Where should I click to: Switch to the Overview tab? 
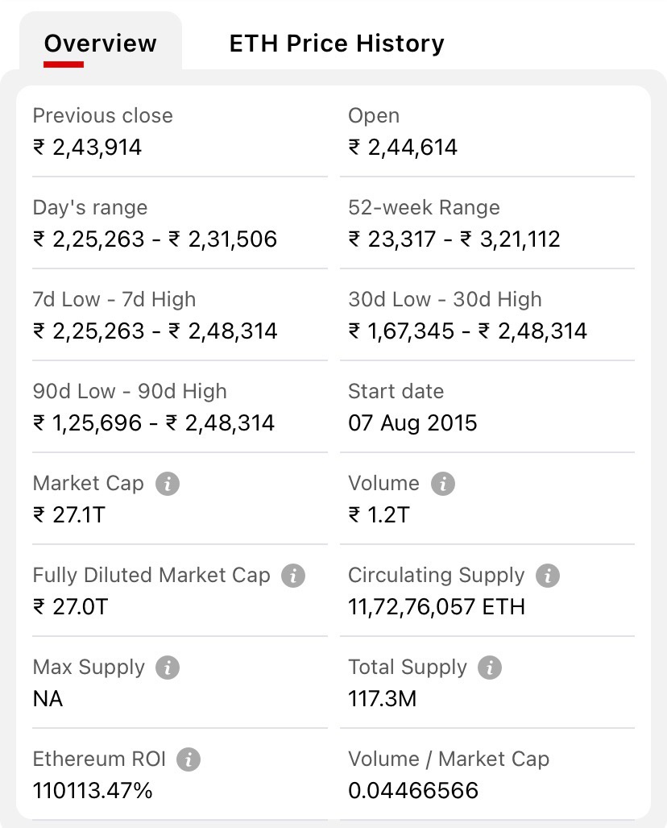click(101, 43)
